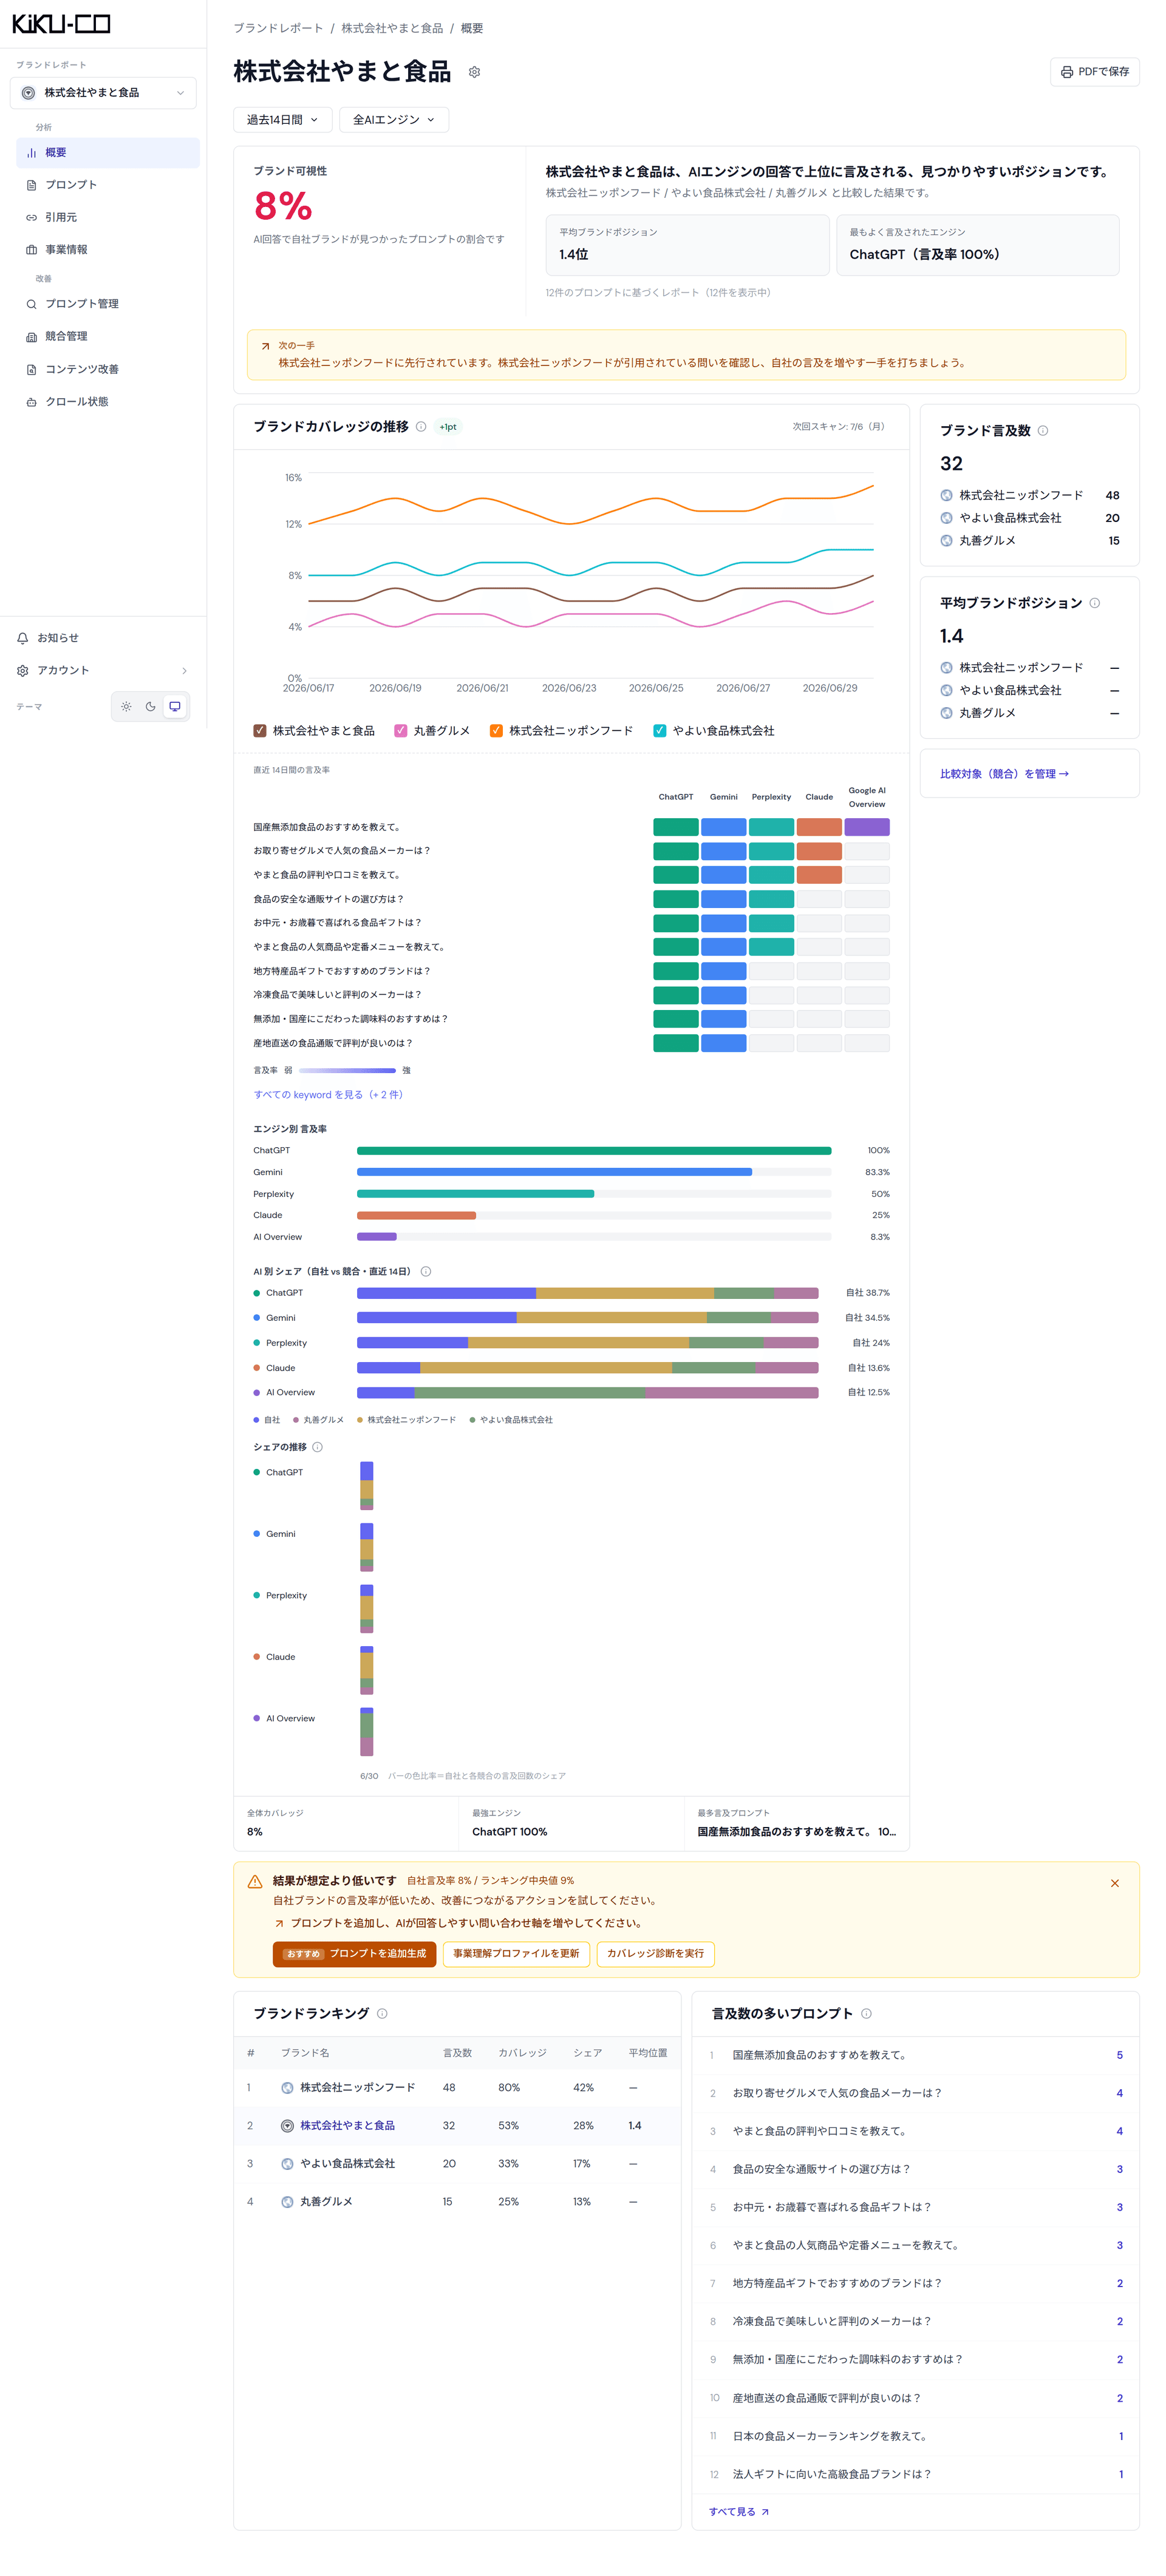Click the info icon next to ブランドカバレッジの推移
Viewport: 1166px width, 2576px height.
tap(420, 427)
